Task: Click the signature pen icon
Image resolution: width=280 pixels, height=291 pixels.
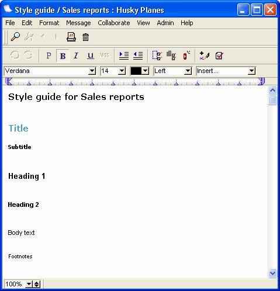Action: click(x=205, y=56)
